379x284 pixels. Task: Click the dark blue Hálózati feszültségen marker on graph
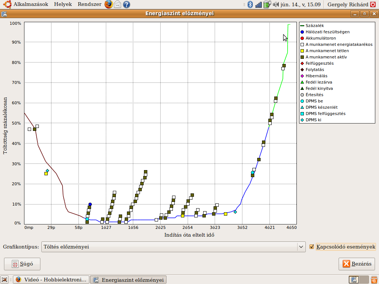90,204
